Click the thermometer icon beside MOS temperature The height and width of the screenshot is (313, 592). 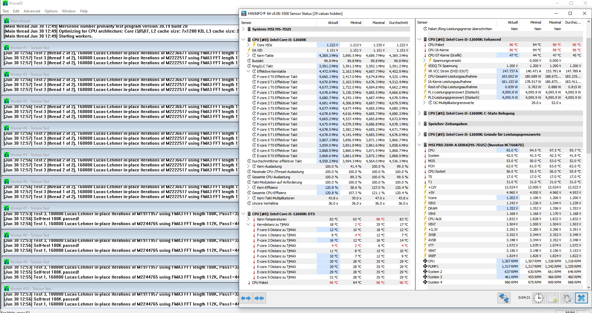coord(425,161)
